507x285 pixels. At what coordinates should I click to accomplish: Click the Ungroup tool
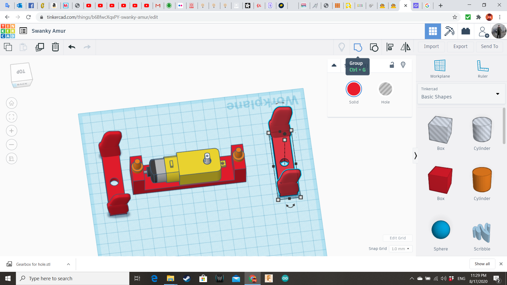374,47
